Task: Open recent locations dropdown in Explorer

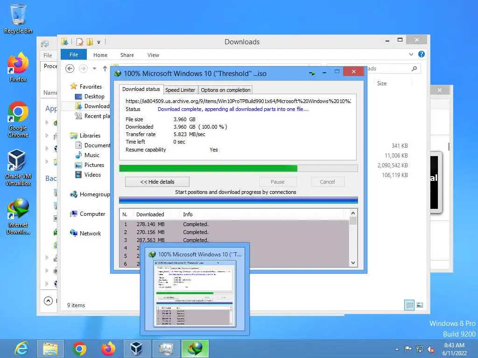Action: coord(94,69)
